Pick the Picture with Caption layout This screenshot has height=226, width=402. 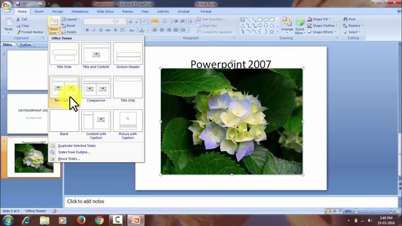click(128, 125)
